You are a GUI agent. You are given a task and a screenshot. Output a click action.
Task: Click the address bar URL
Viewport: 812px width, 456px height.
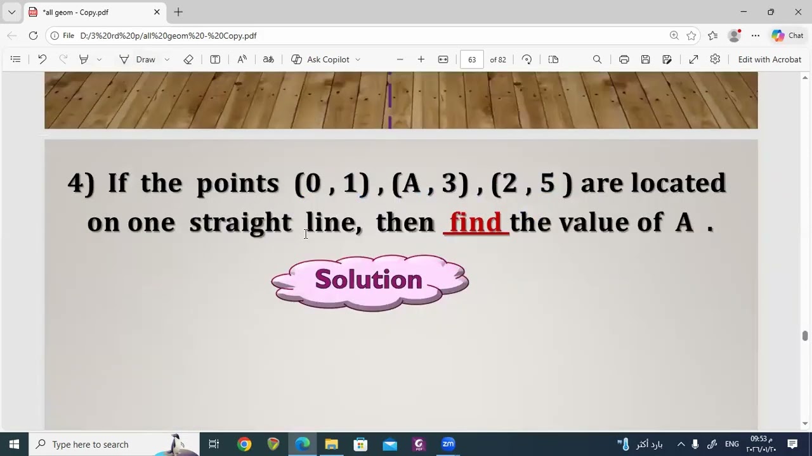coord(169,35)
